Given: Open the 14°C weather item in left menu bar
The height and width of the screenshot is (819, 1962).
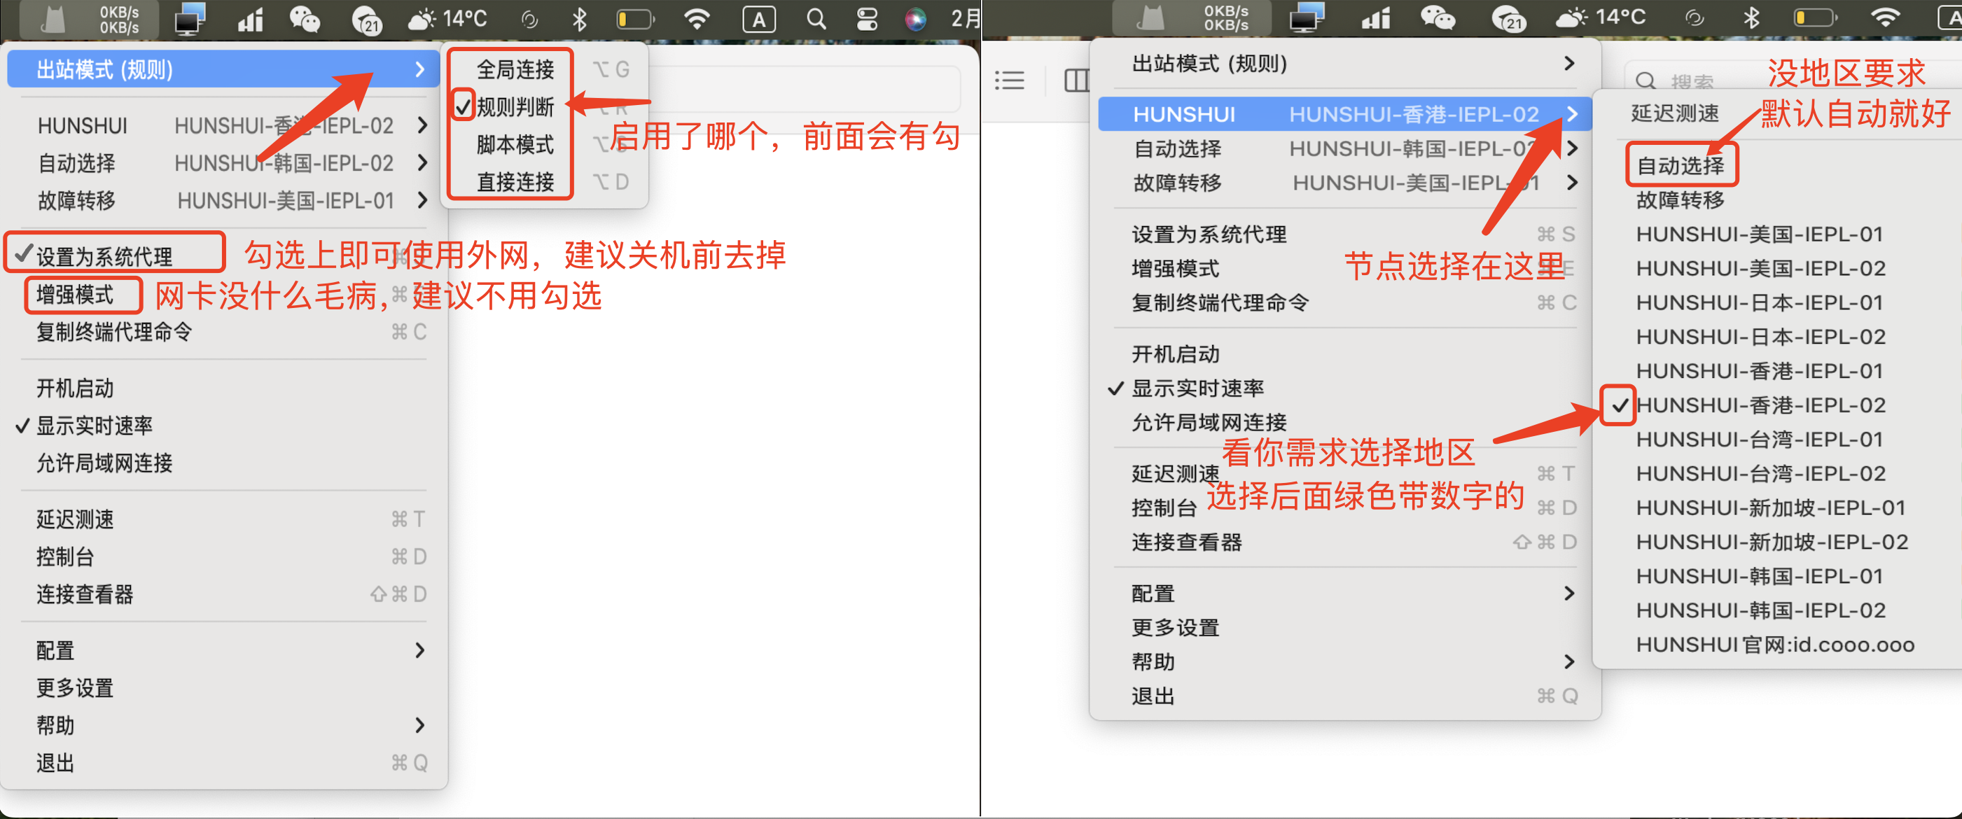Looking at the screenshot, I should coord(448,18).
